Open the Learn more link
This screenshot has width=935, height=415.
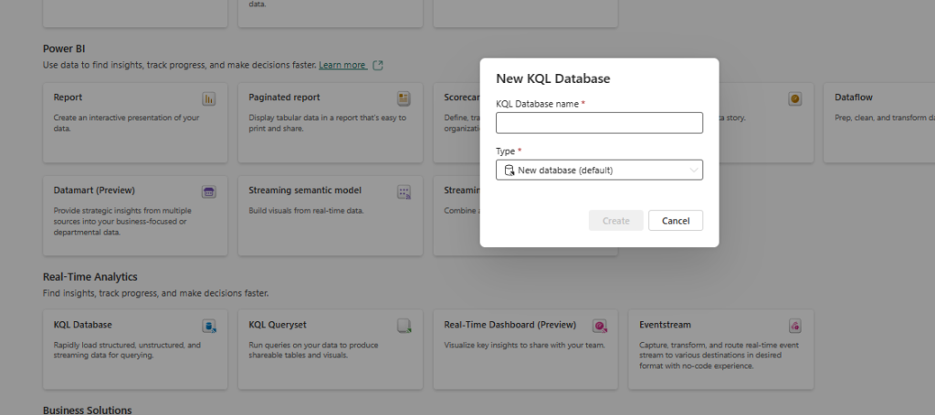pos(343,65)
